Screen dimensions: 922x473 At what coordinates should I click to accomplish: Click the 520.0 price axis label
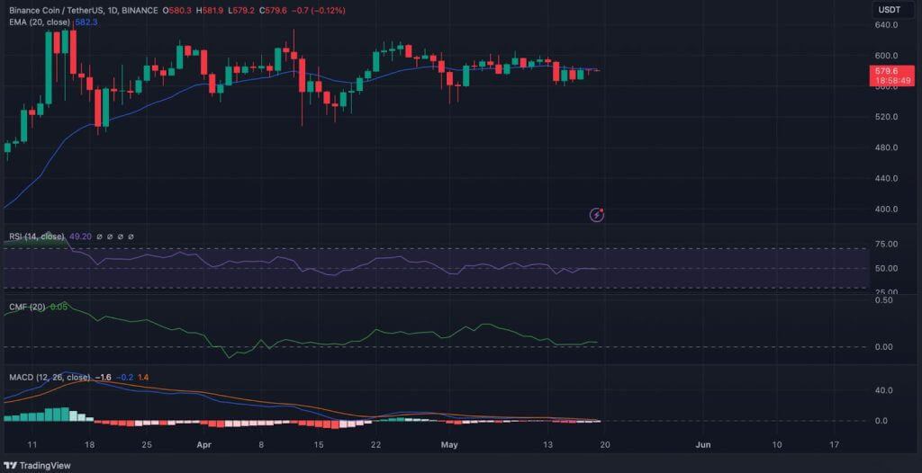click(886, 117)
